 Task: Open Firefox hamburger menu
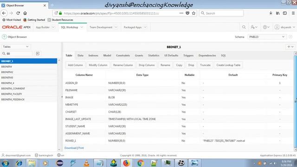[293, 13]
